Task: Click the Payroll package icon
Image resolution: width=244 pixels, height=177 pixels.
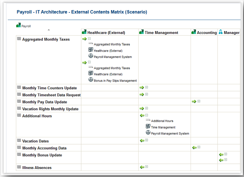Action: pyautogui.click(x=18, y=26)
